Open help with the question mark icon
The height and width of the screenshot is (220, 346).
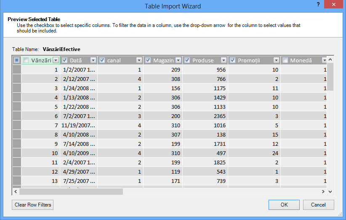coord(318,4)
